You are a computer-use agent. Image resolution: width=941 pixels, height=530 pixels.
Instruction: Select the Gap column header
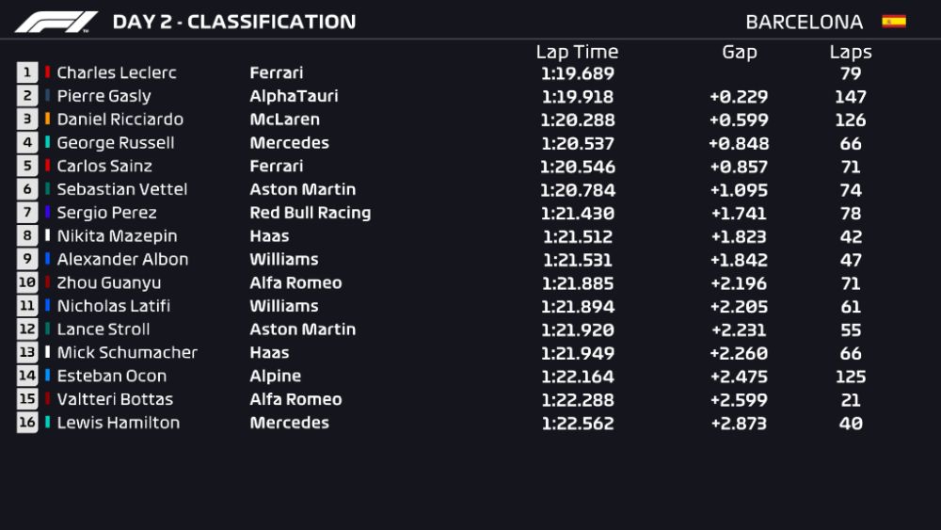[739, 53]
